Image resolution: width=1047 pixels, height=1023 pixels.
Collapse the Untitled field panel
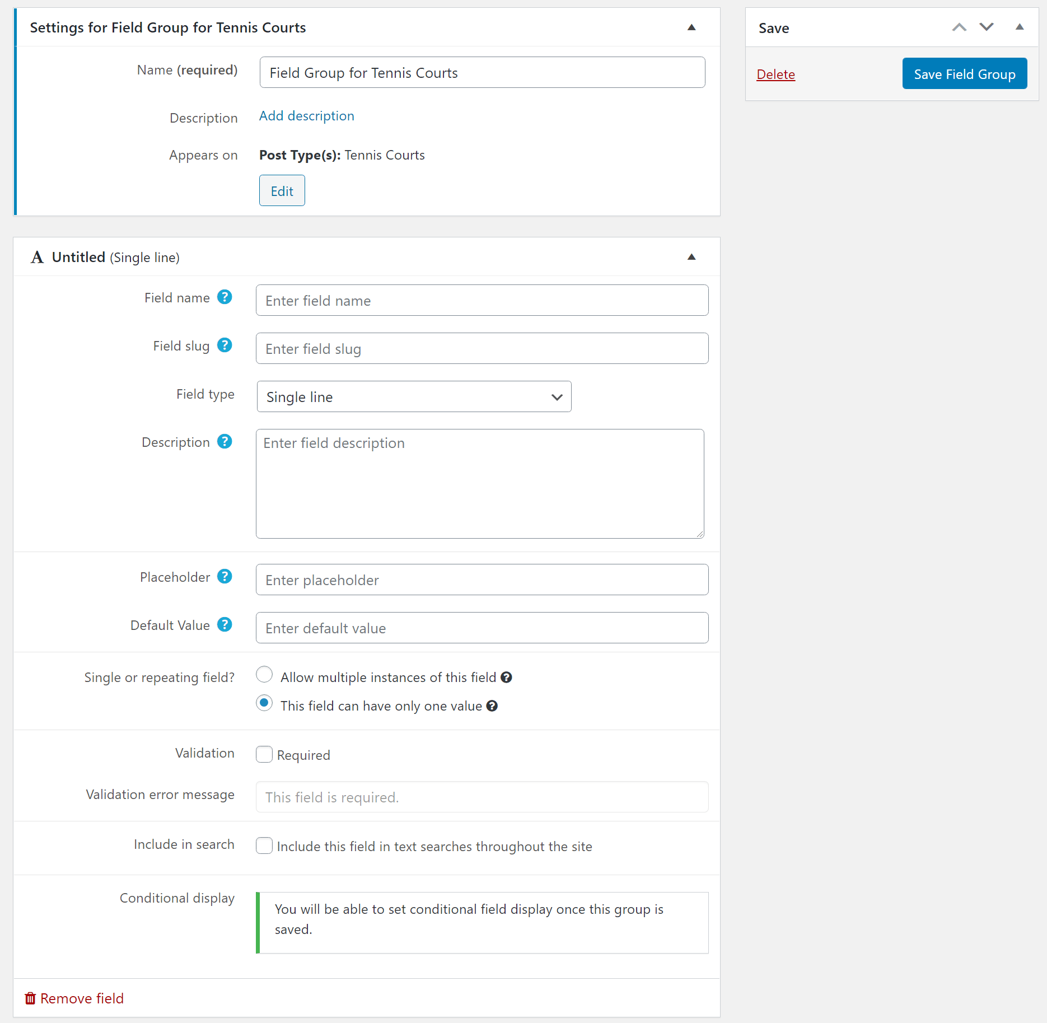(x=691, y=257)
